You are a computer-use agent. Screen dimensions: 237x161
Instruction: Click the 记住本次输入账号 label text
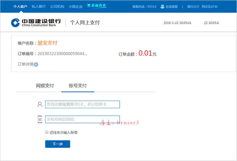(64, 133)
